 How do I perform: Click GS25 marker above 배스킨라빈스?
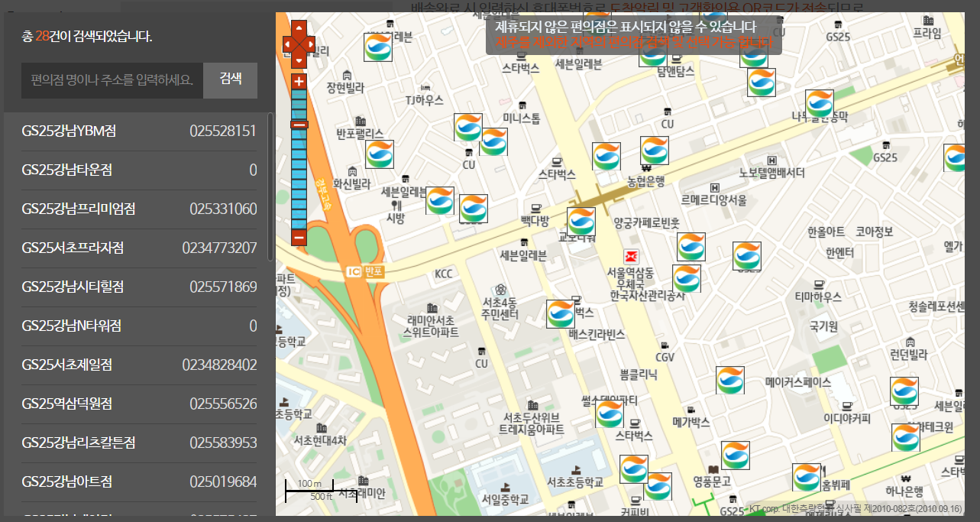pos(561,314)
